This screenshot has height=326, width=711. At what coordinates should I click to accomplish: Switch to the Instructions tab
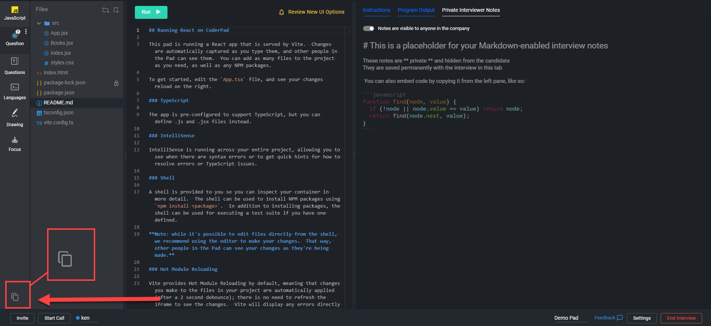376,10
